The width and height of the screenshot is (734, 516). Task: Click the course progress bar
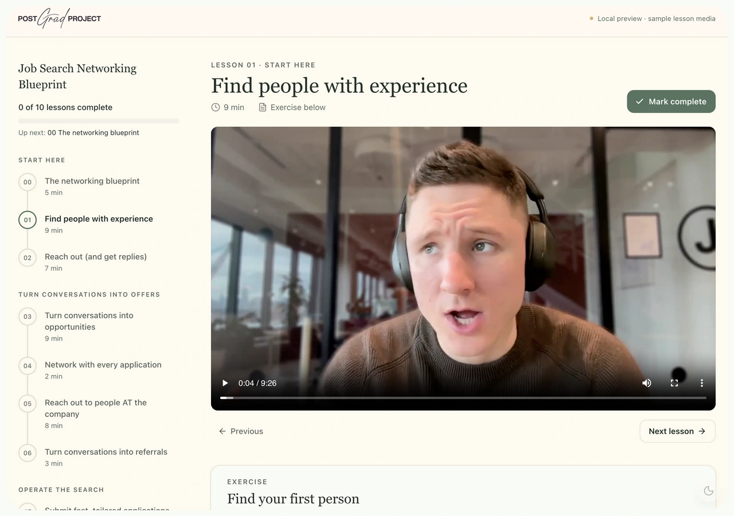[99, 121]
